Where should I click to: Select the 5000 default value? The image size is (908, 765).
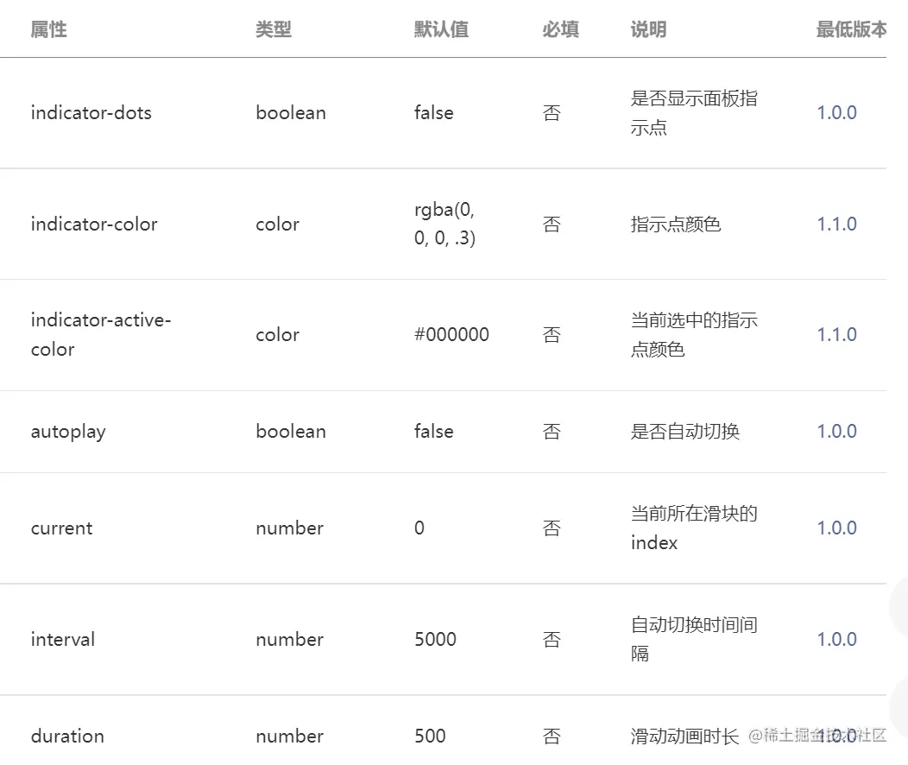(436, 639)
